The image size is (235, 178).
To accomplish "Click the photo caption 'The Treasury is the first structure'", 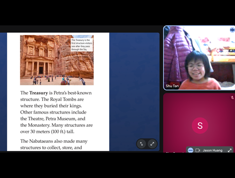I will 82,45.
